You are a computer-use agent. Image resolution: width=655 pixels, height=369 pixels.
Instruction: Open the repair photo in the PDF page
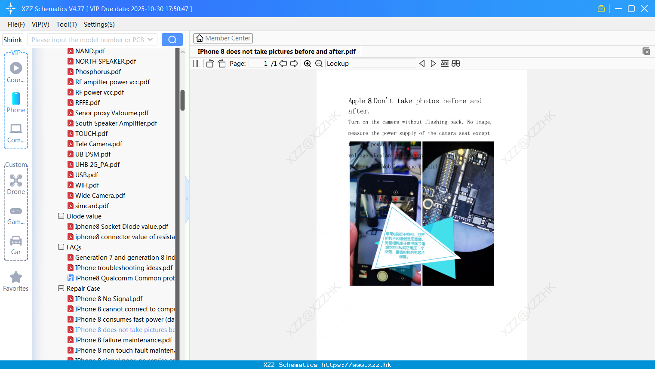tap(421, 213)
